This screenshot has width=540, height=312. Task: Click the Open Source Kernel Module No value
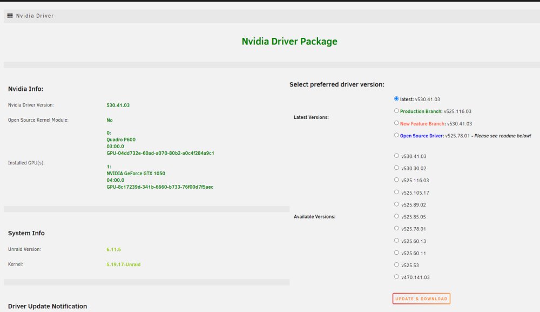tap(110, 121)
